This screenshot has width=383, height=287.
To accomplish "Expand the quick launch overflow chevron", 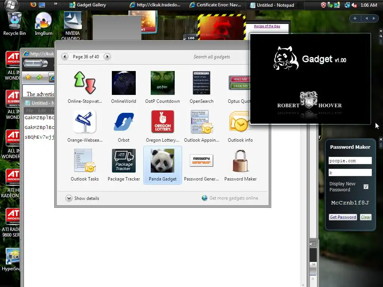I will point(56,4).
